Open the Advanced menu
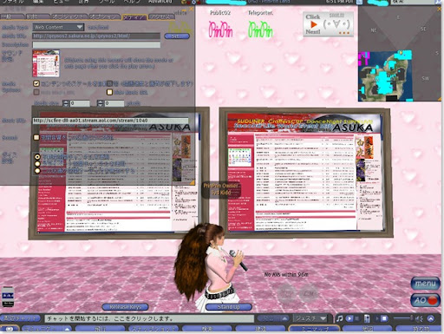The height and width of the screenshot is (334, 444). pyautogui.click(x=160, y=2)
